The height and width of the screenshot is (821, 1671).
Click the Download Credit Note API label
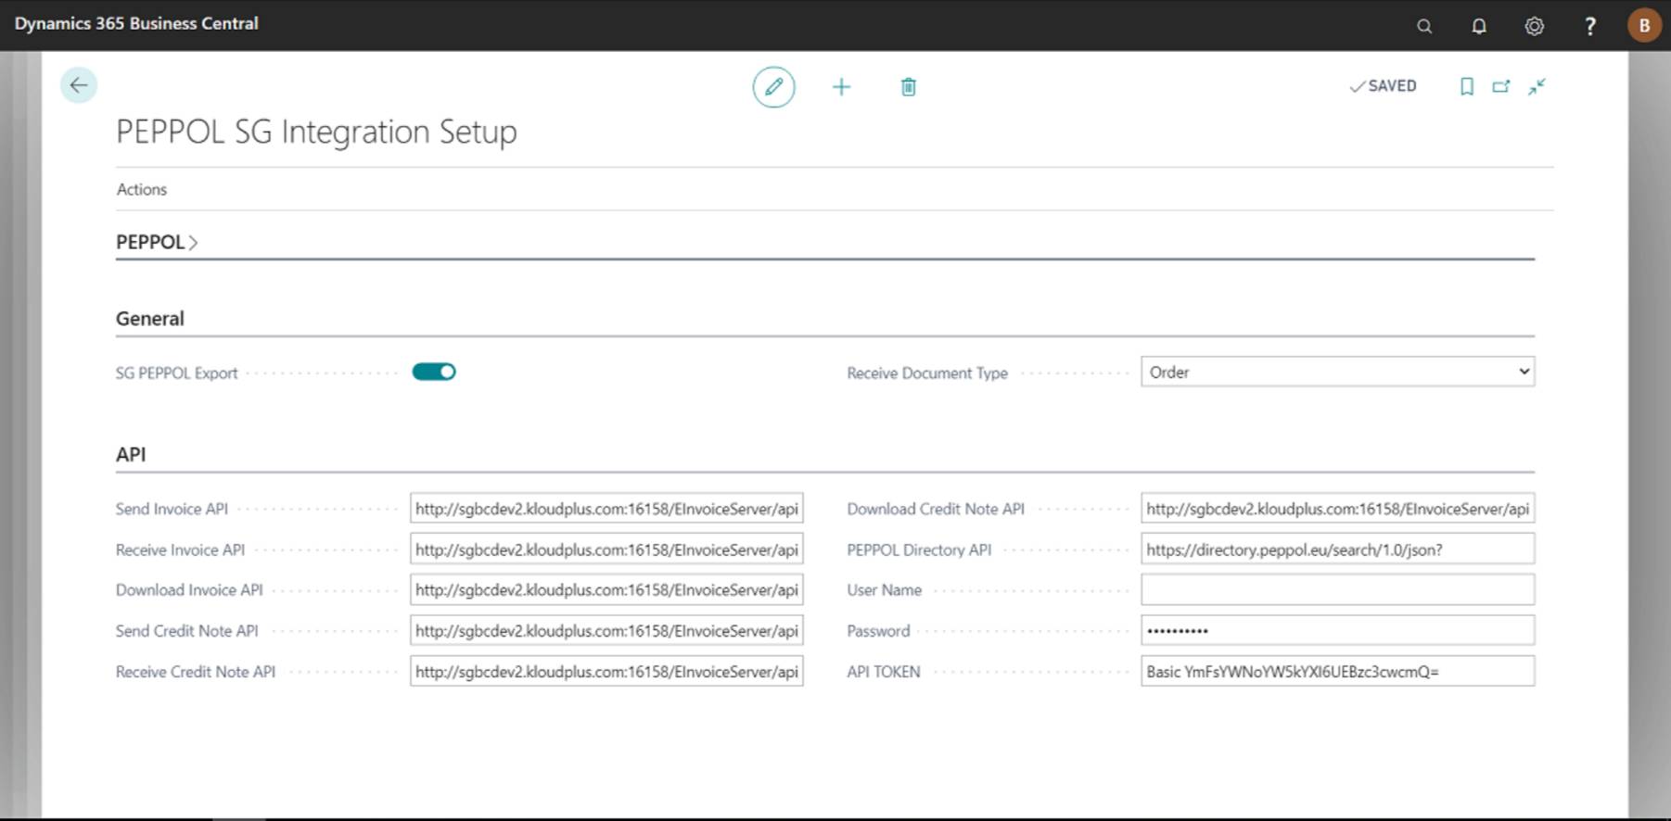click(x=936, y=509)
